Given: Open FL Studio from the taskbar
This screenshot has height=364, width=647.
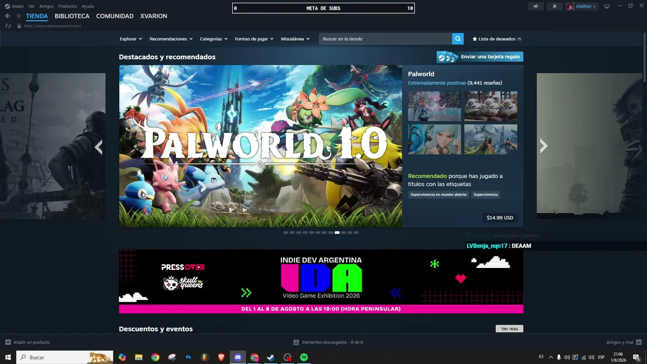Looking at the screenshot, I should (x=205, y=357).
